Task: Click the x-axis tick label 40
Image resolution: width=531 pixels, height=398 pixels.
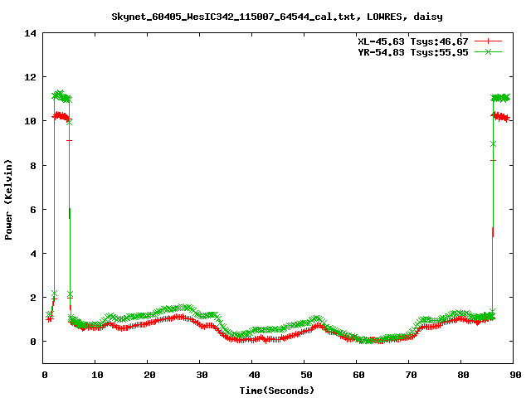Action: (255, 375)
